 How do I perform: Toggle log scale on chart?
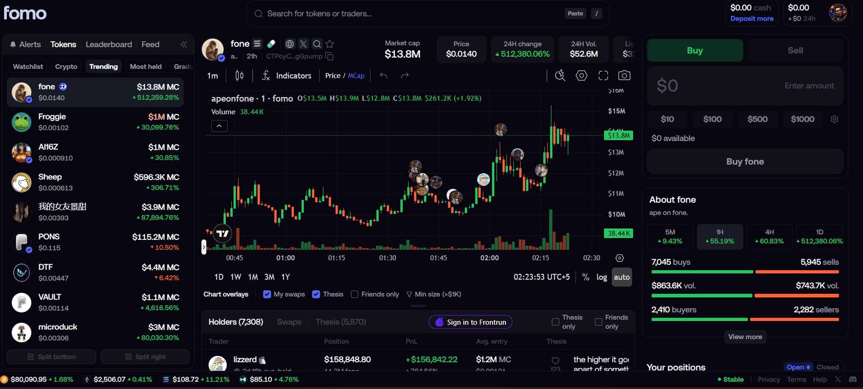coord(602,277)
